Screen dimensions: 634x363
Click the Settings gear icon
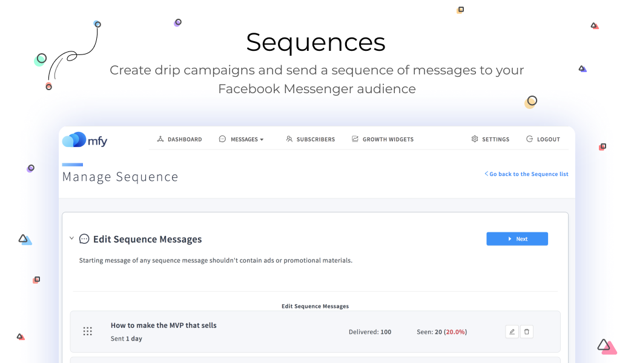pos(475,139)
